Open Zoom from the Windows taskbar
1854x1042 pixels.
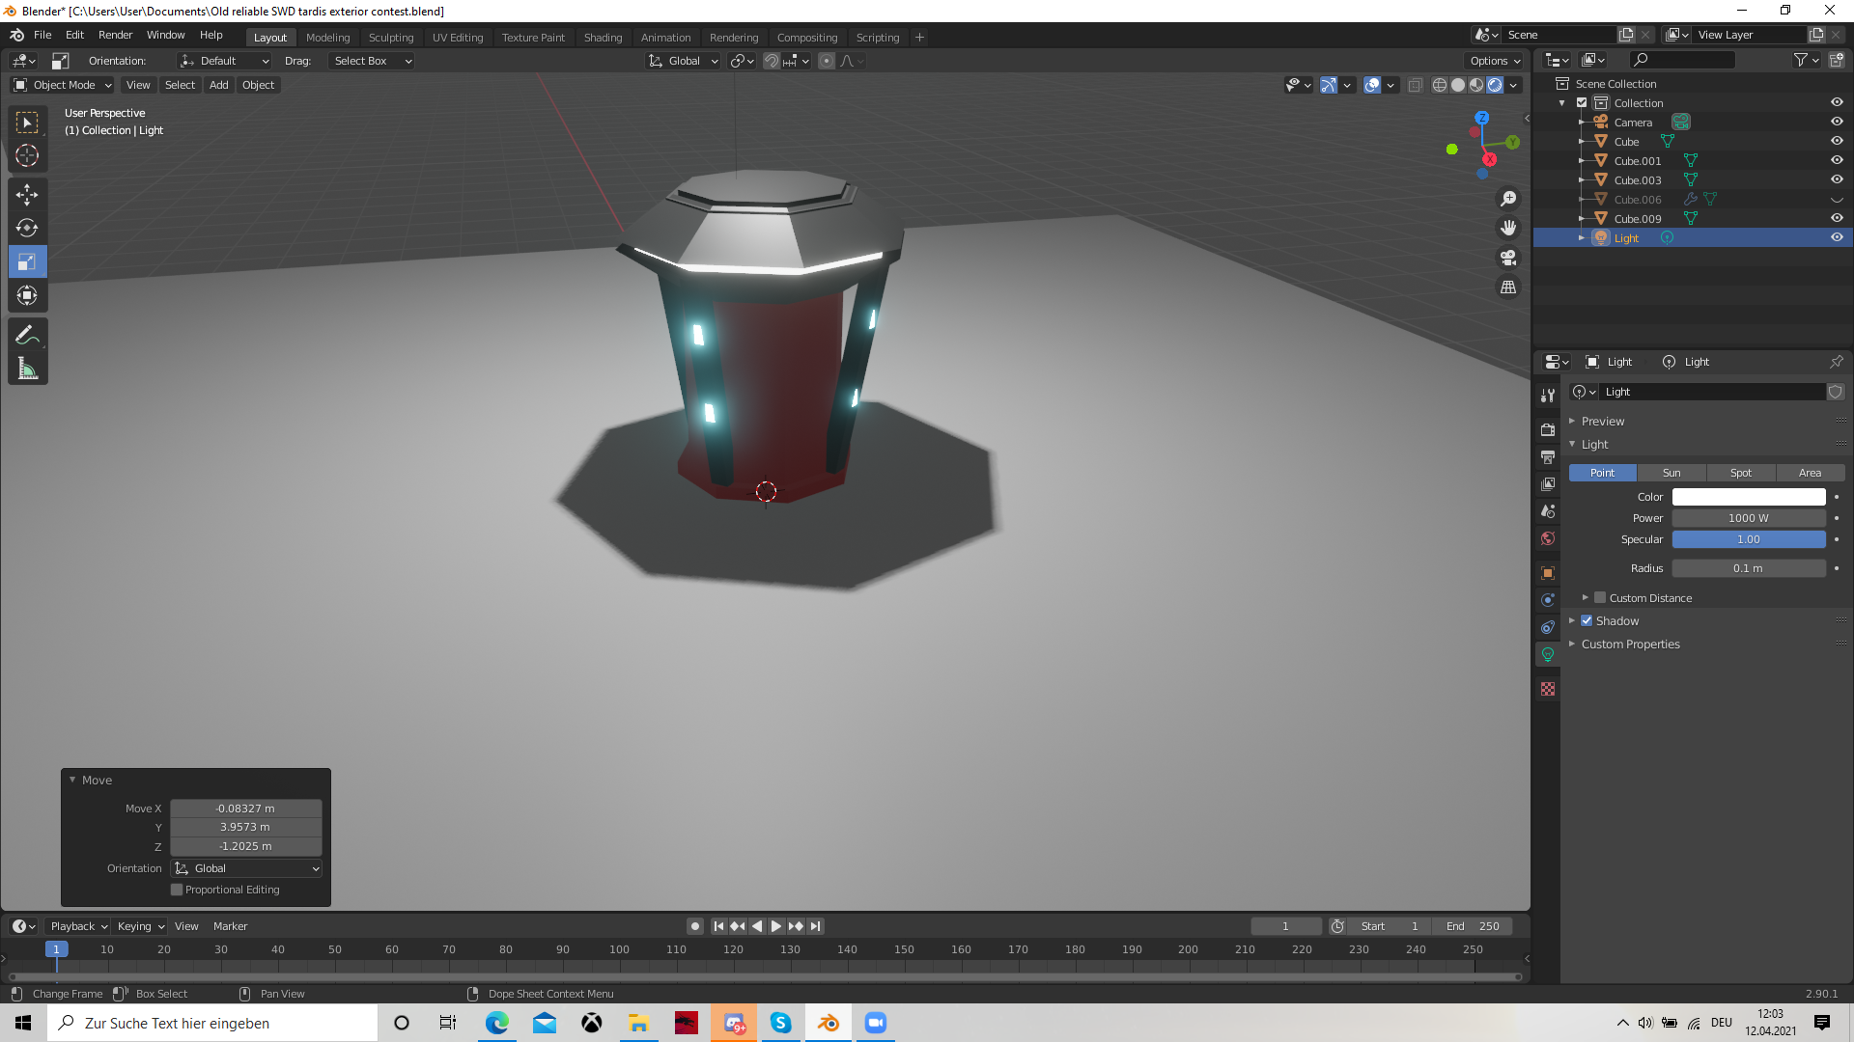tap(876, 1023)
